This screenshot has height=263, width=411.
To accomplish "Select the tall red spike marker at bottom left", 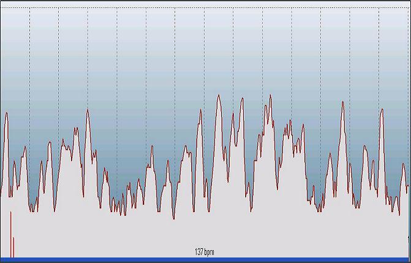I will click(x=11, y=234).
